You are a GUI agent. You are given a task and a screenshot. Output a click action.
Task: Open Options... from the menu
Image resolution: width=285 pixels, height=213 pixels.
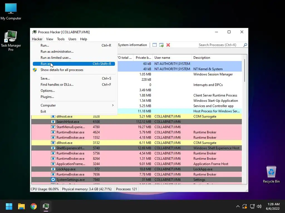[74, 91]
